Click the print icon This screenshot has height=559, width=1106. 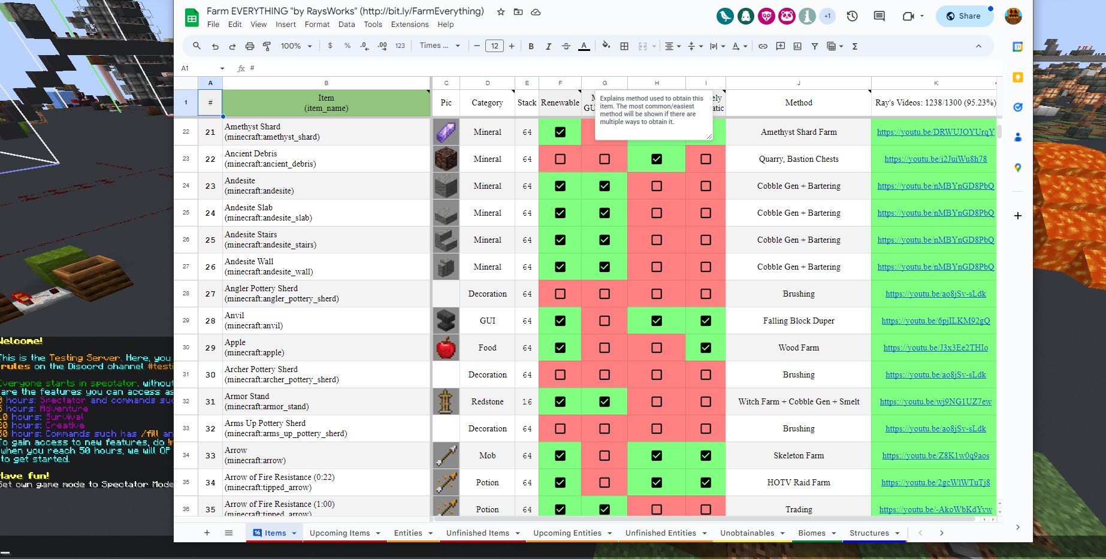tap(250, 46)
